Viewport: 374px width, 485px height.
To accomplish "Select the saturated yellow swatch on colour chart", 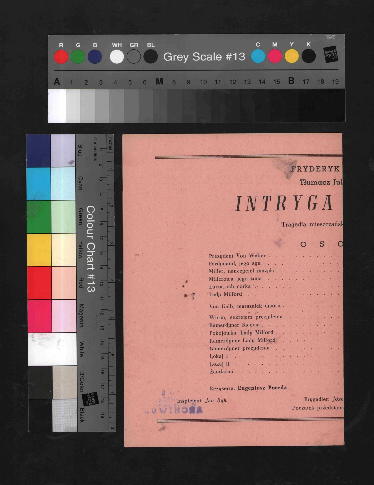I will click(x=39, y=250).
